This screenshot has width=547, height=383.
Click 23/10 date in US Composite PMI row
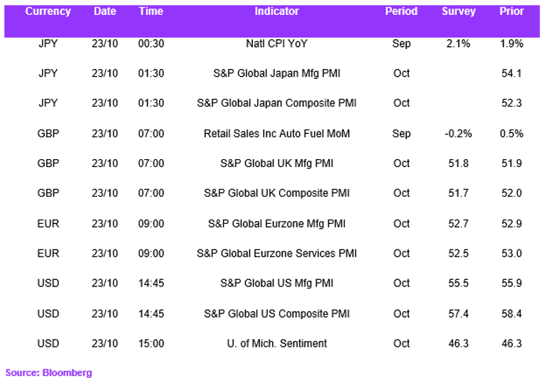[105, 314]
